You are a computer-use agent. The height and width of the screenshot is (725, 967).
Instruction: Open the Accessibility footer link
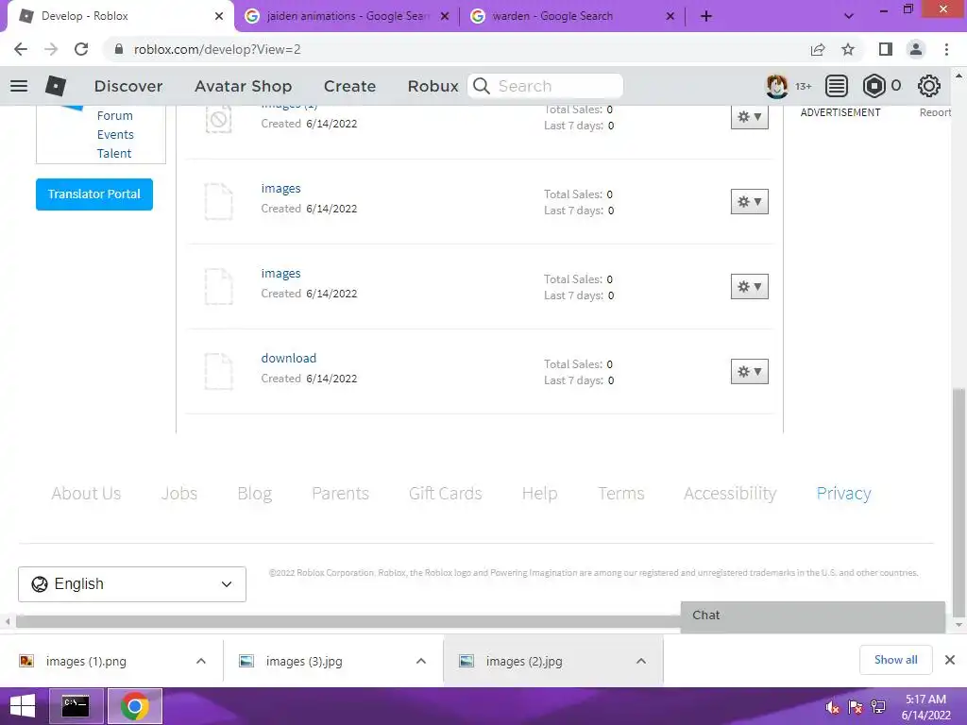click(730, 493)
